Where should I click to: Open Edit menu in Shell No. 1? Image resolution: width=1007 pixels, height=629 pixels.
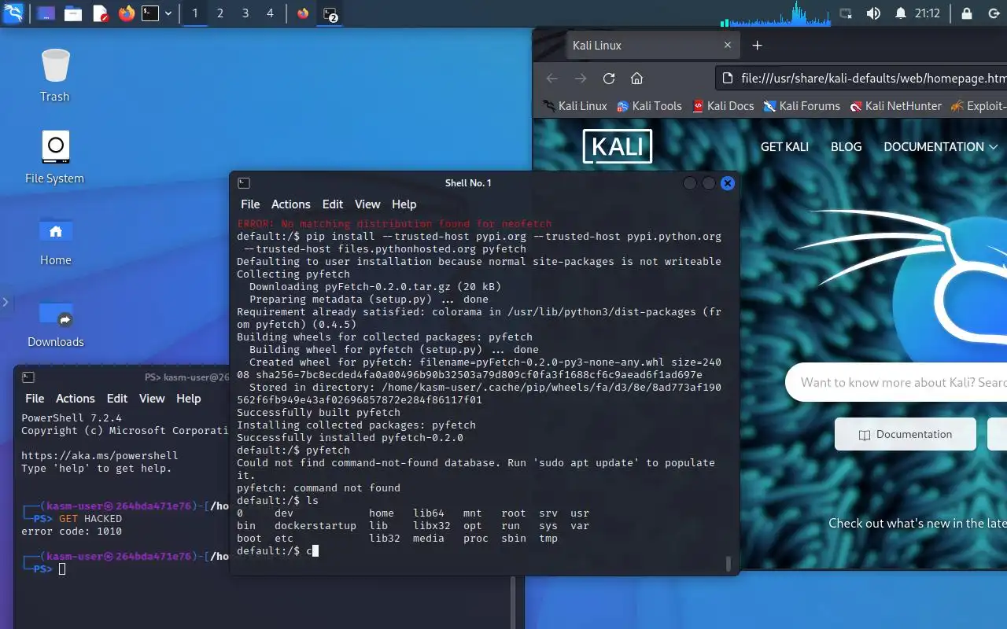point(333,204)
